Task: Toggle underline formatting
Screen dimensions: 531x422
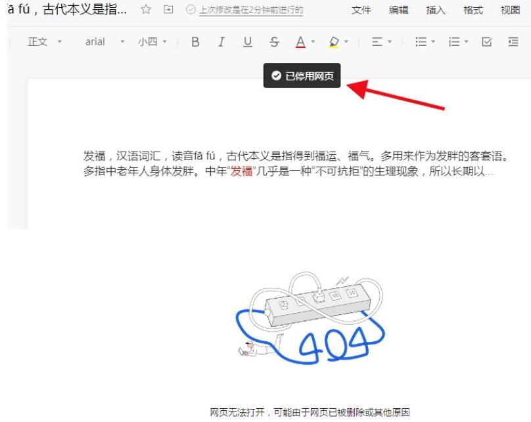Action: point(248,41)
